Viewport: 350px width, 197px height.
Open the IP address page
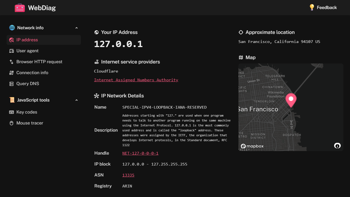pos(44,40)
